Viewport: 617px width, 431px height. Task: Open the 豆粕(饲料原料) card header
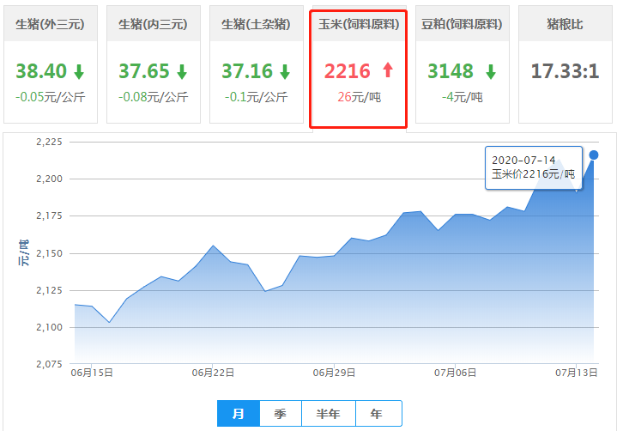coord(462,24)
